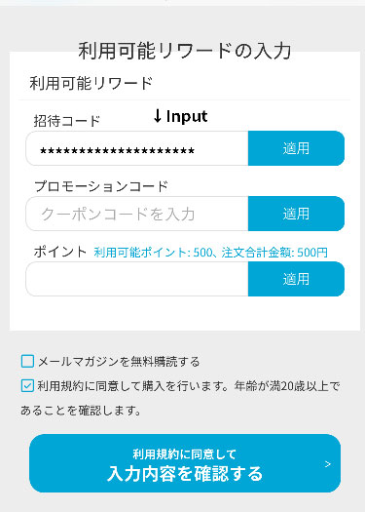Click the ↓ Input annotation arrow

tap(158, 116)
